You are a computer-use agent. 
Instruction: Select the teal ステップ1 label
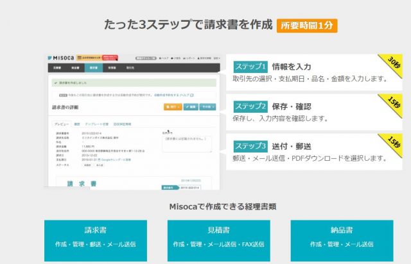click(250, 67)
